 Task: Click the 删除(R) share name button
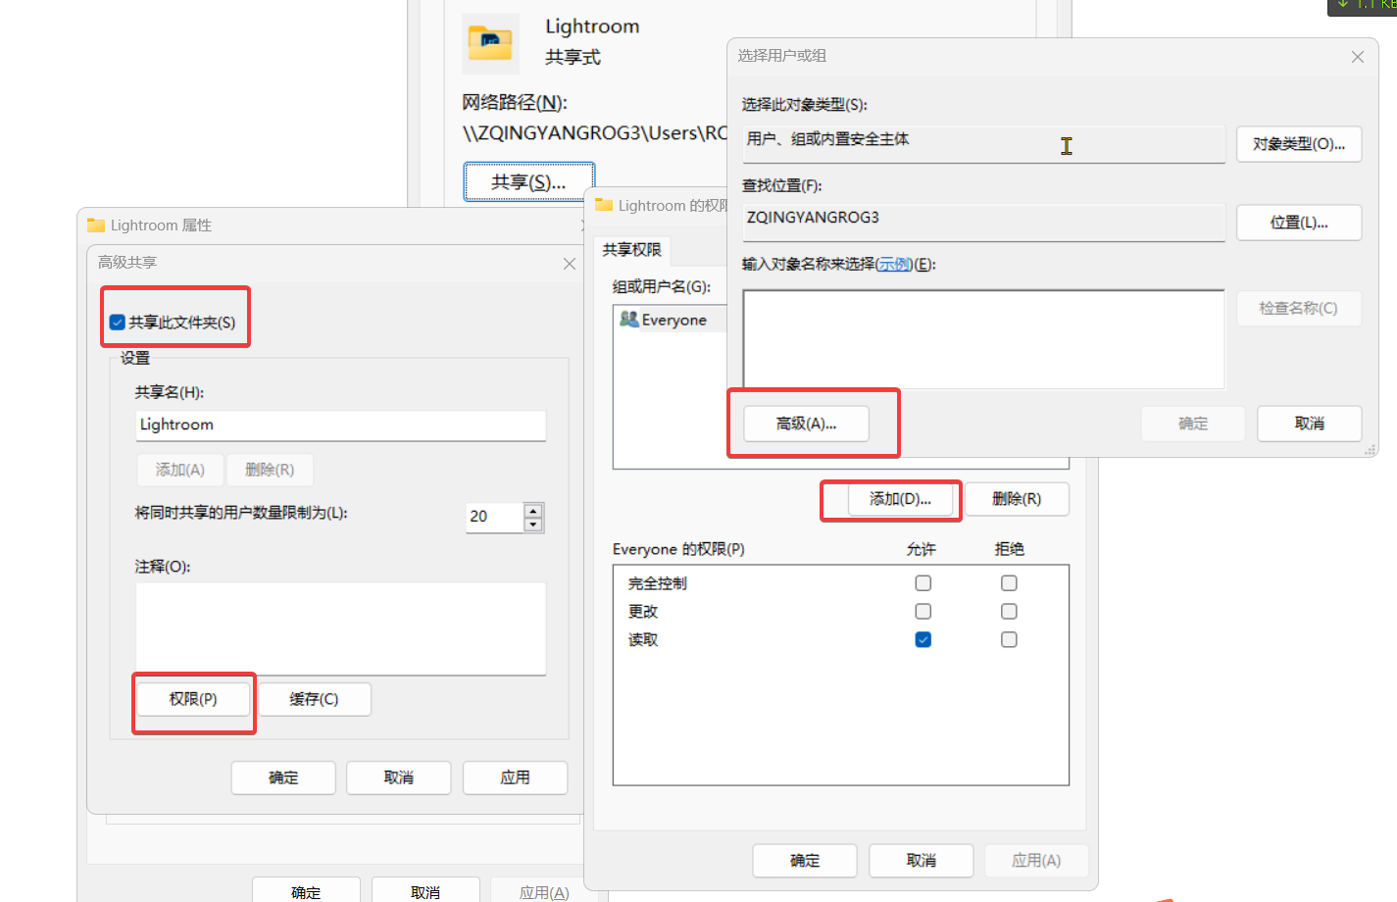tap(270, 470)
